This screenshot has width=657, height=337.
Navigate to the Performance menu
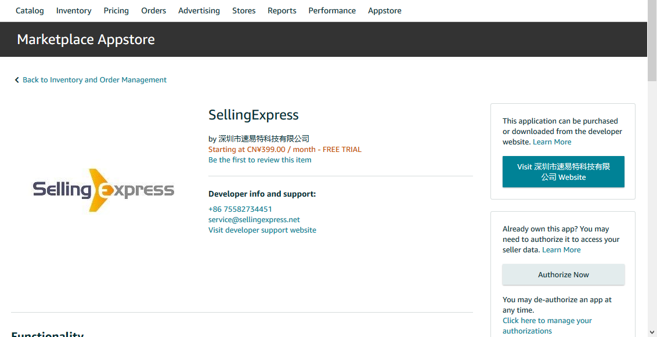[x=332, y=10]
